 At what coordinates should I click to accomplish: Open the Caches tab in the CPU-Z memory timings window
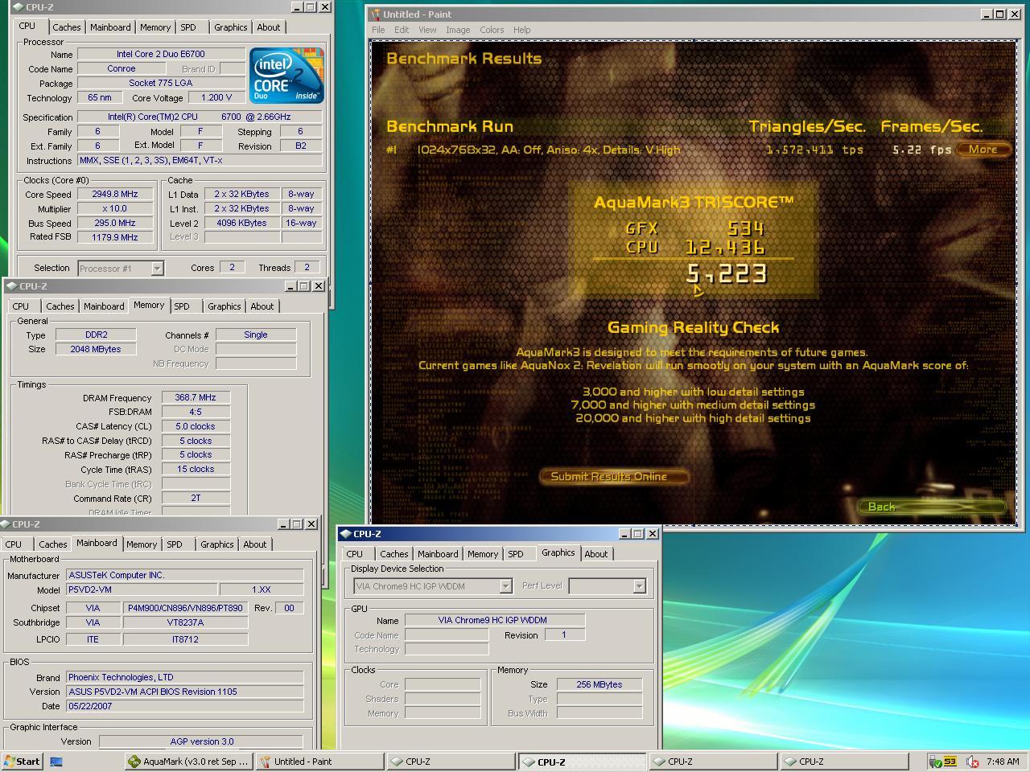60,306
